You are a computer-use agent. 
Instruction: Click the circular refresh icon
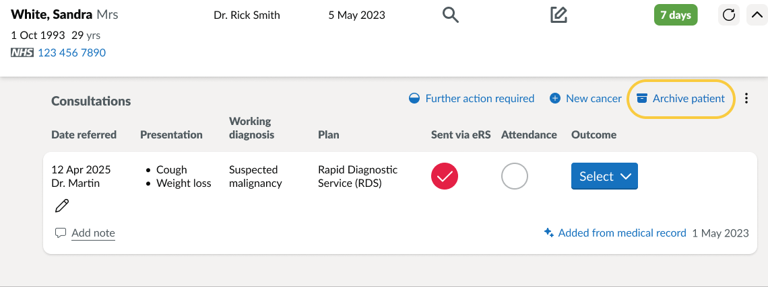click(729, 15)
